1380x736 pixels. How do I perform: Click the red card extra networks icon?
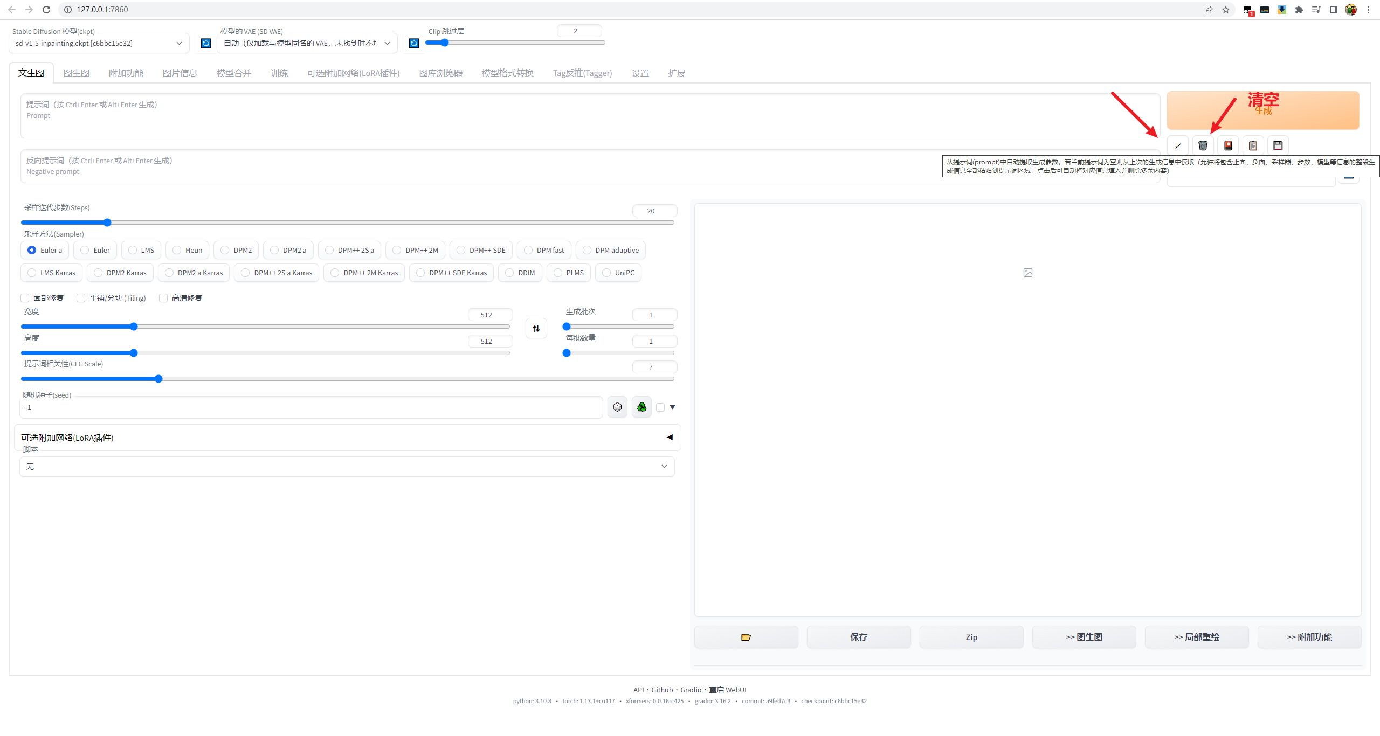1228,145
